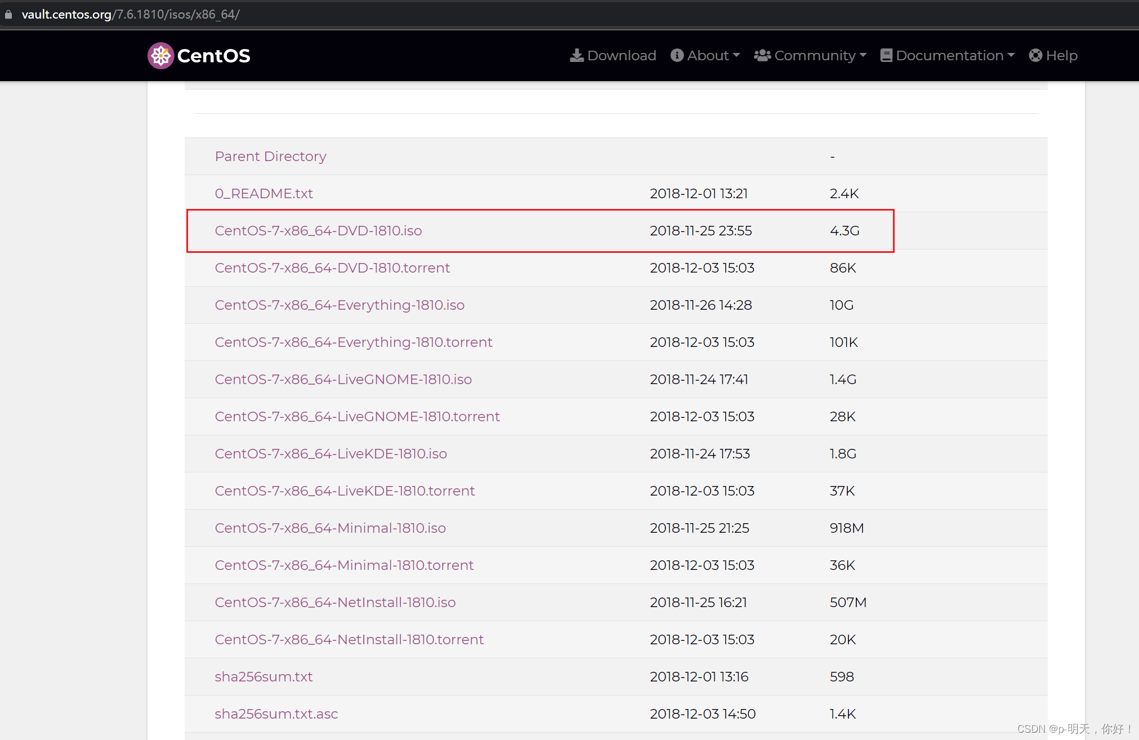1139x740 pixels.
Task: Click the Documentation book icon
Action: tap(886, 56)
